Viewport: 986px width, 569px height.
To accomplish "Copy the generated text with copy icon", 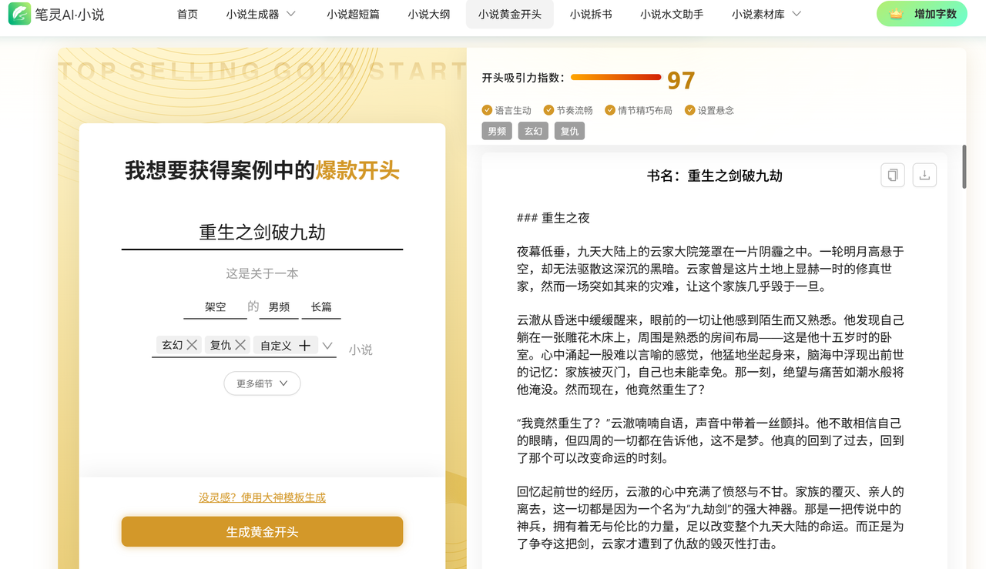I will tap(893, 175).
